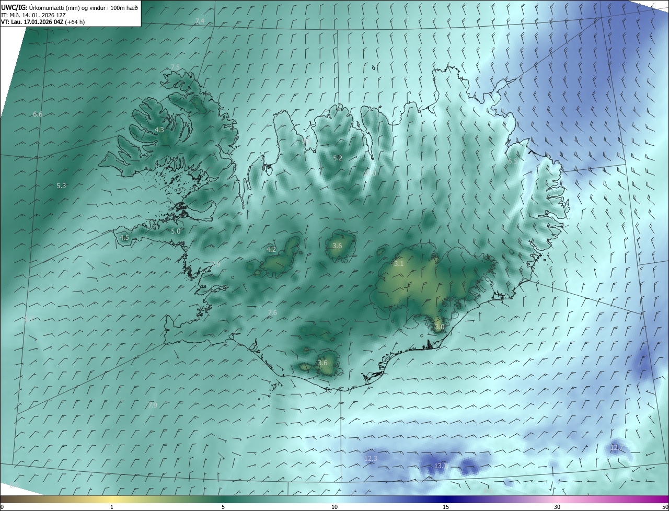Click the value label '4.3' over the Westfjords
The width and height of the screenshot is (669, 511).
pyautogui.click(x=159, y=130)
